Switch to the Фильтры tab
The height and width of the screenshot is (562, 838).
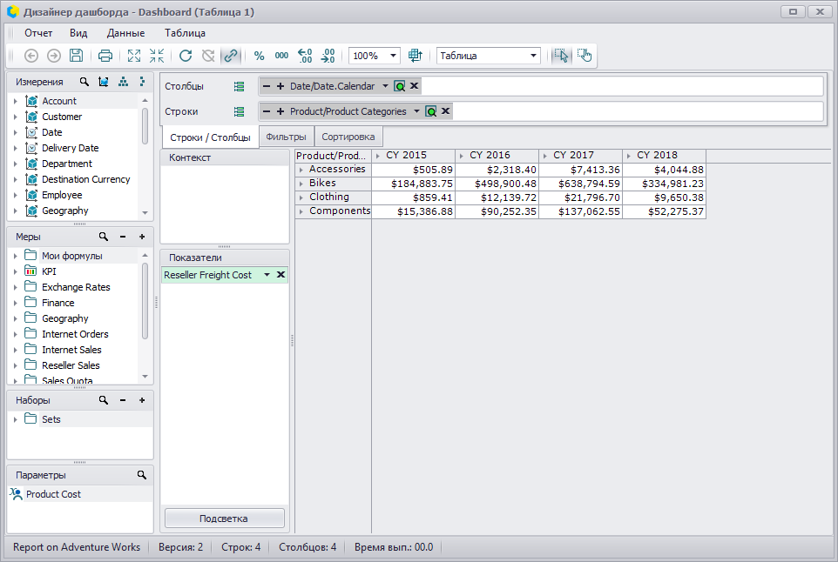[286, 137]
